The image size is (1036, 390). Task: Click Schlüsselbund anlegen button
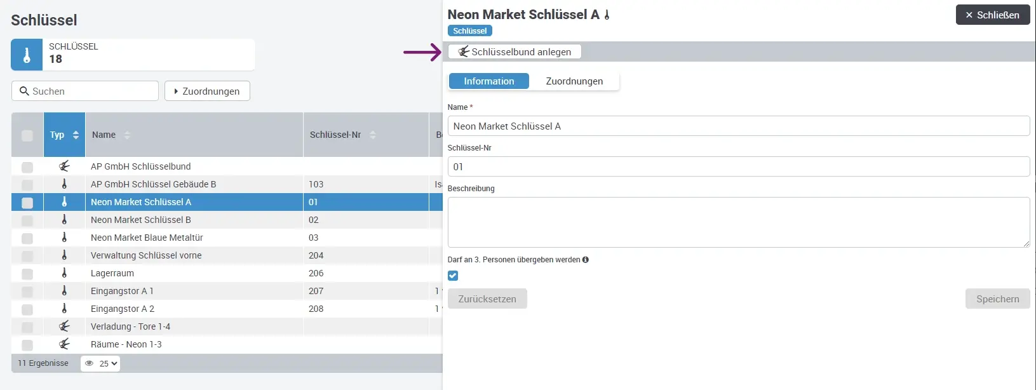(x=515, y=52)
